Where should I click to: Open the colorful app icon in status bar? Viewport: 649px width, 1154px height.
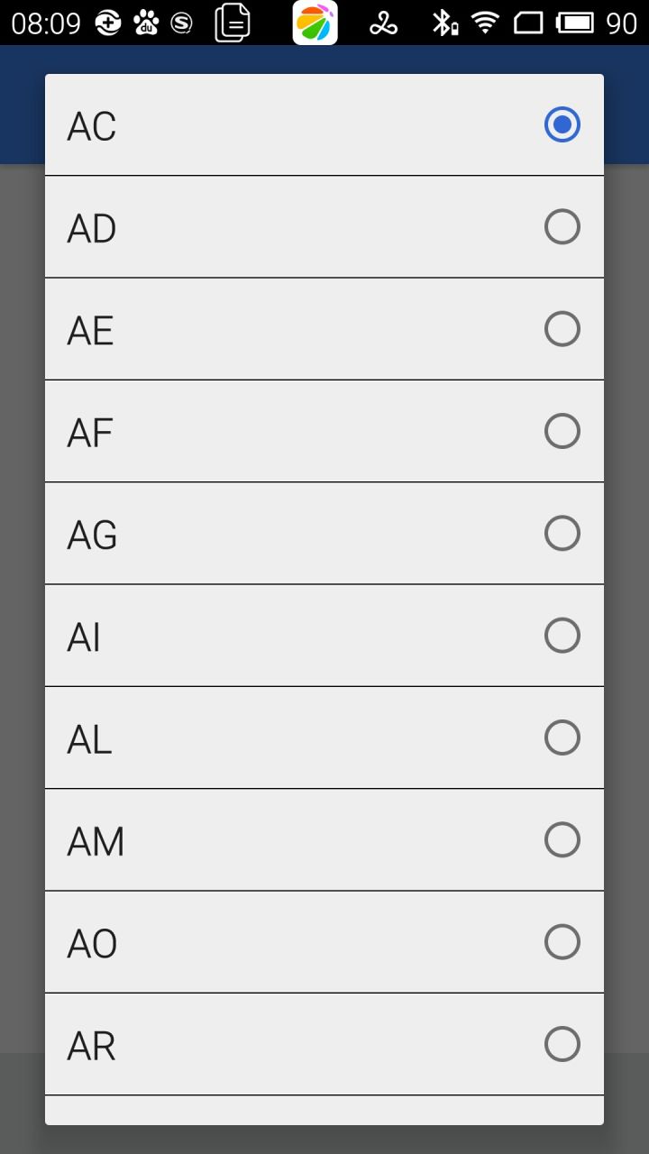[315, 23]
